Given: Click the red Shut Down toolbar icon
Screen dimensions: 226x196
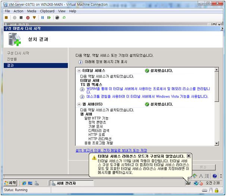Looking at the screenshot, I should tap(28, 18).
